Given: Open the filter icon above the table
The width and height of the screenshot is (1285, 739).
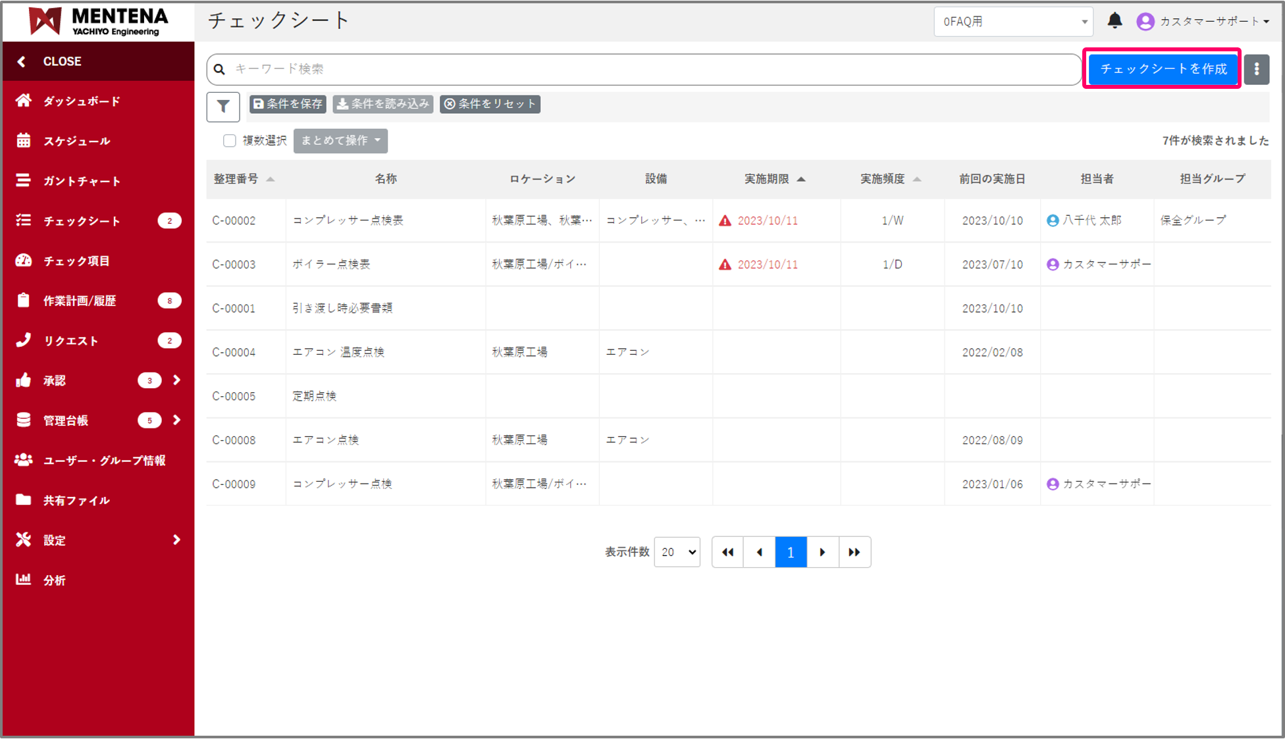Looking at the screenshot, I should coord(223,106).
